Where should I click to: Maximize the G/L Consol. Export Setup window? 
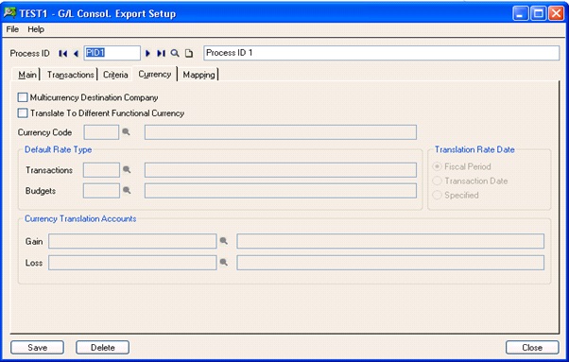[x=539, y=13]
